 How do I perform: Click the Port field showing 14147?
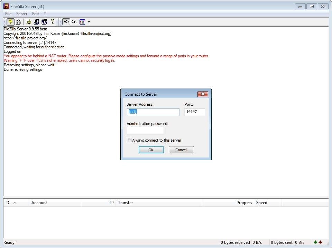195,112
